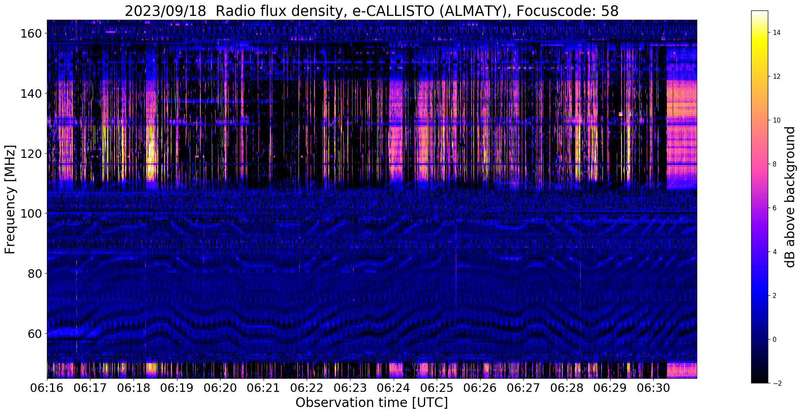Click the 60 frequency tick label

(x=34, y=333)
